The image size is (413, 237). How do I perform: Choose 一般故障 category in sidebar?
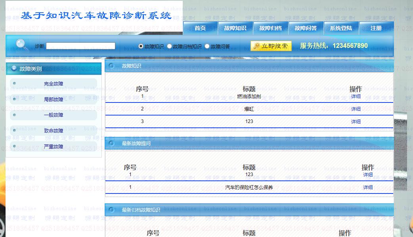(54, 115)
